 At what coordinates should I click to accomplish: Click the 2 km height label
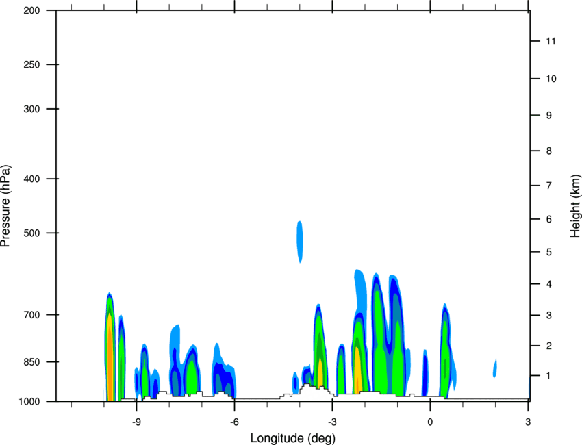click(549, 346)
